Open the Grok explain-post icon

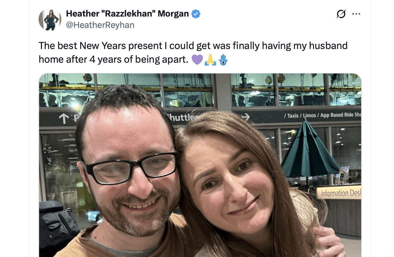[341, 14]
